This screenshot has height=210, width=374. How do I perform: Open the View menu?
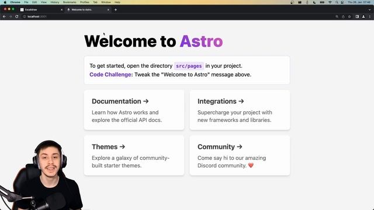[x=44, y=2]
